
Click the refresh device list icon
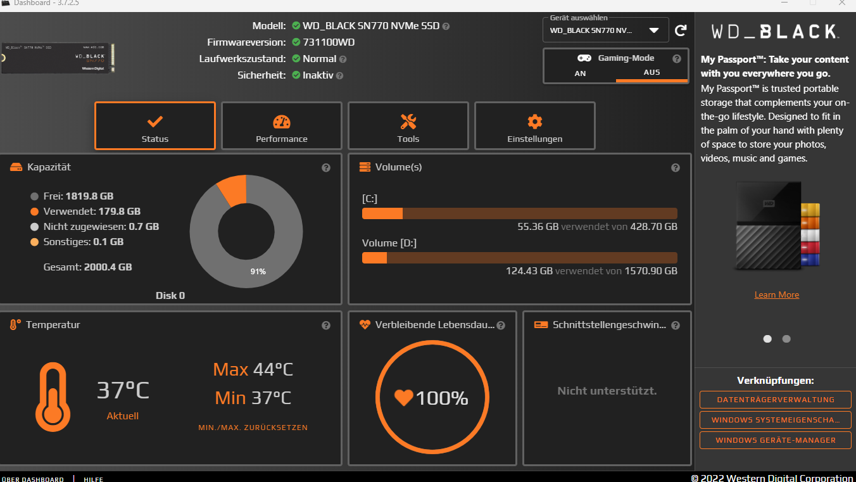pyautogui.click(x=681, y=30)
